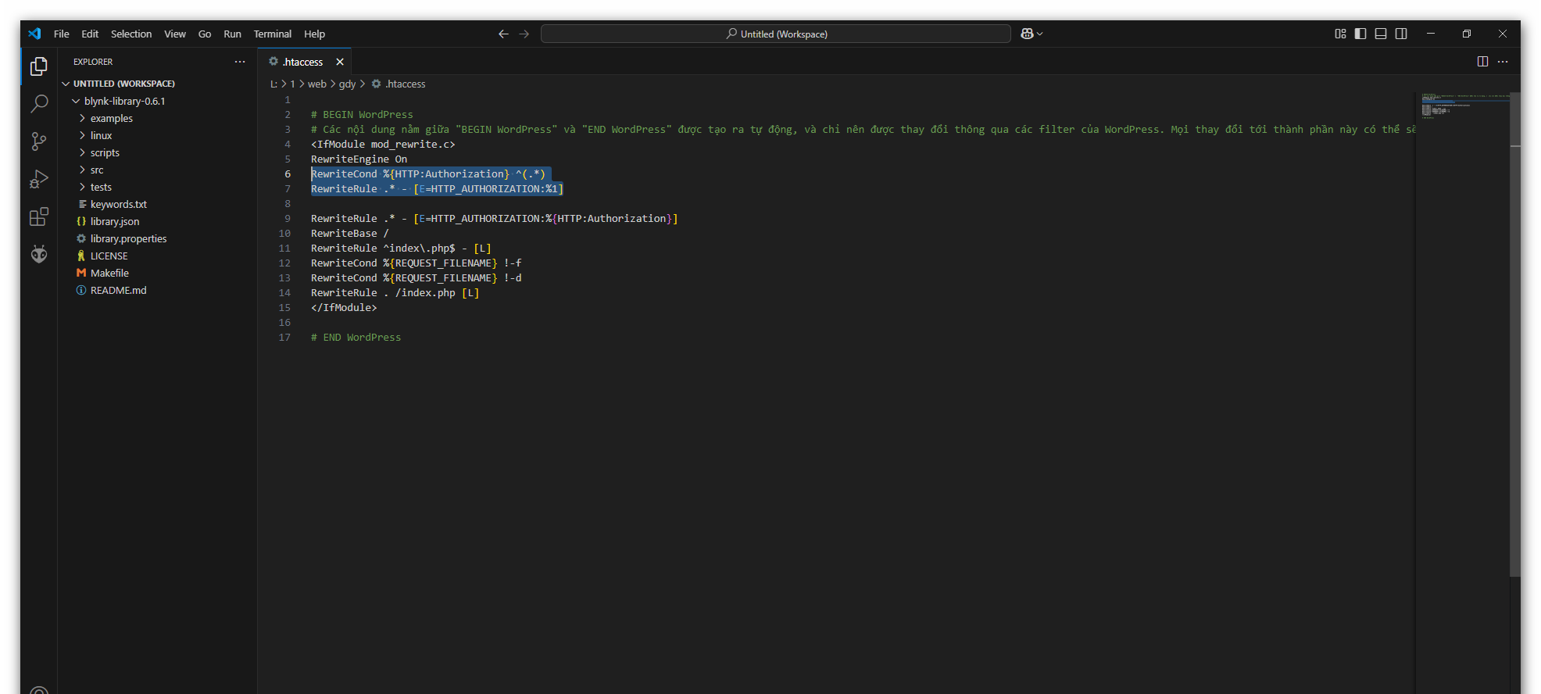Open the Help menu
Image resolution: width=1541 pixels, height=694 pixels.
[x=314, y=34]
